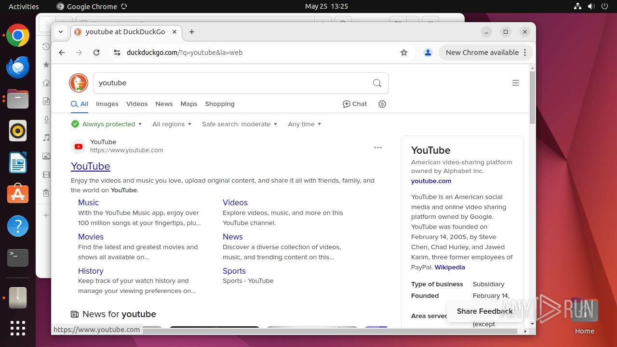Select the All search tab
The image size is (617, 347).
point(80,104)
